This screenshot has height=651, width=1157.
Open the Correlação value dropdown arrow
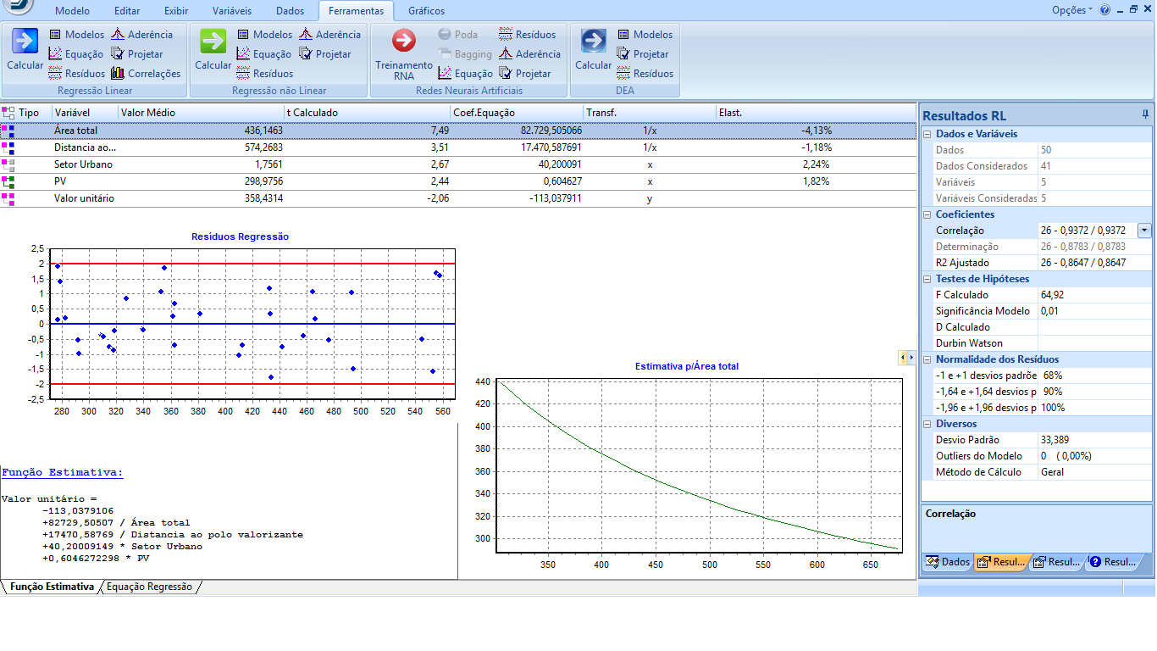tap(1144, 231)
